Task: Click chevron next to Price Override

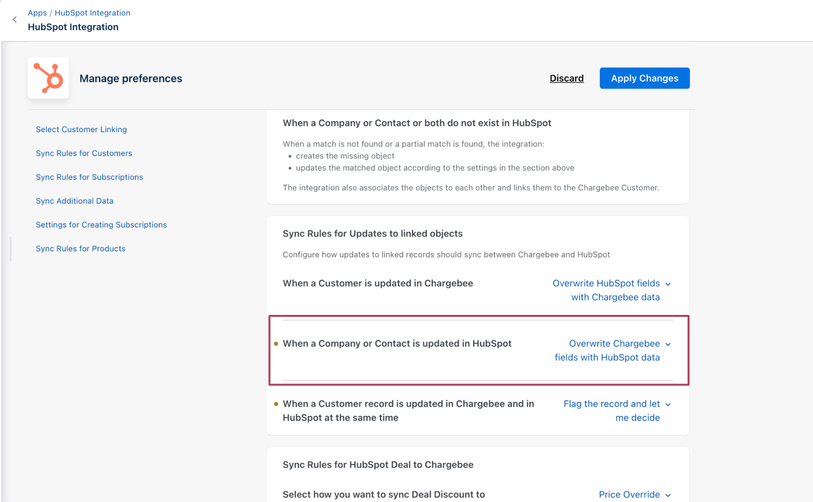Action: [x=668, y=495]
